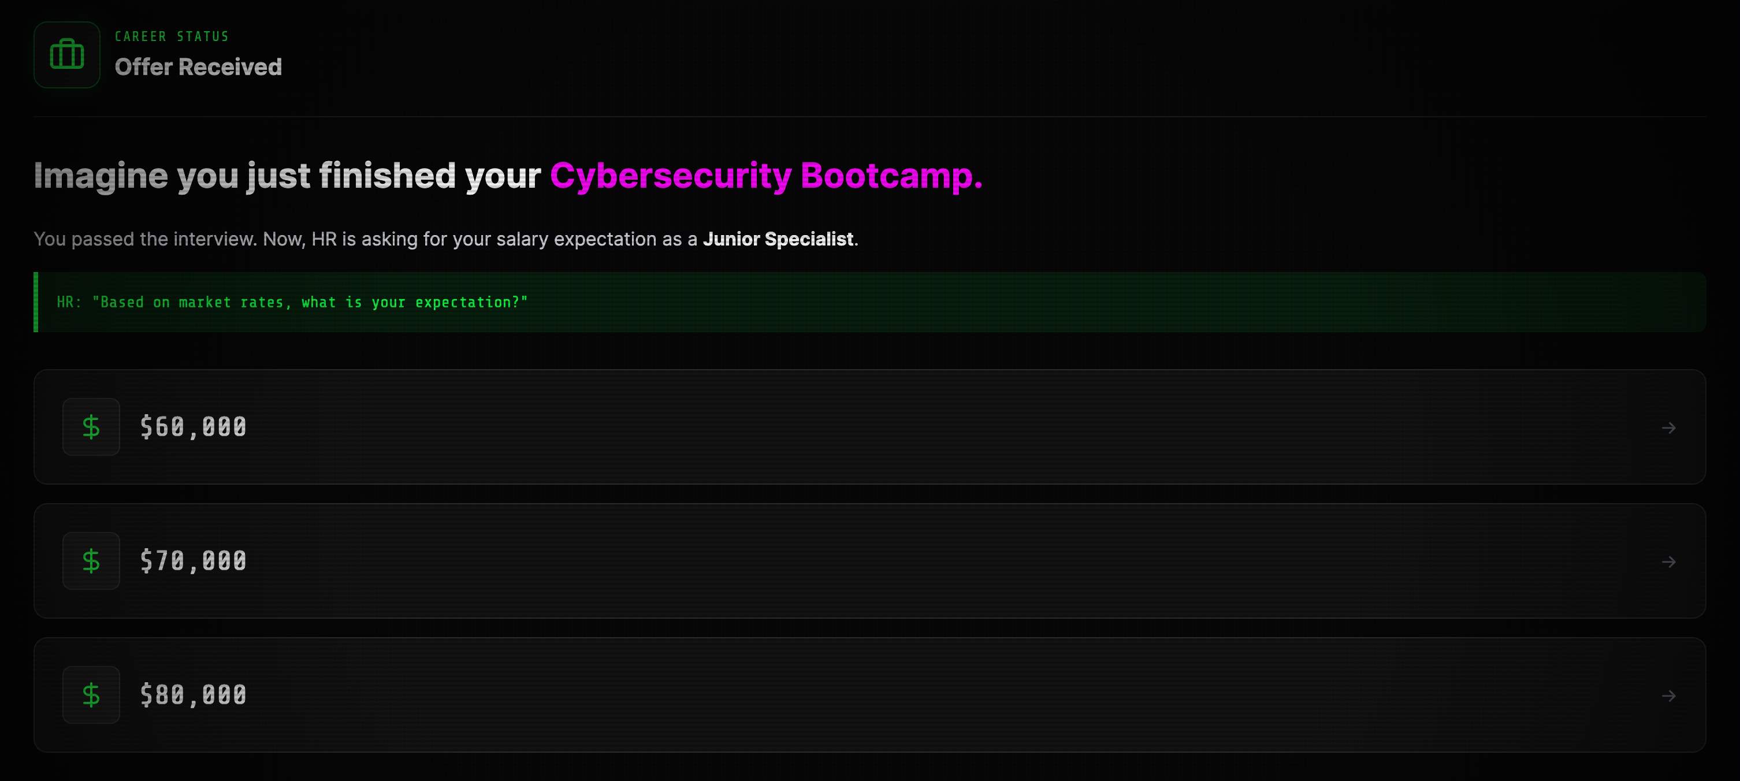The image size is (1740, 781).
Task: Click the Offer Received status label
Action: [x=198, y=67]
